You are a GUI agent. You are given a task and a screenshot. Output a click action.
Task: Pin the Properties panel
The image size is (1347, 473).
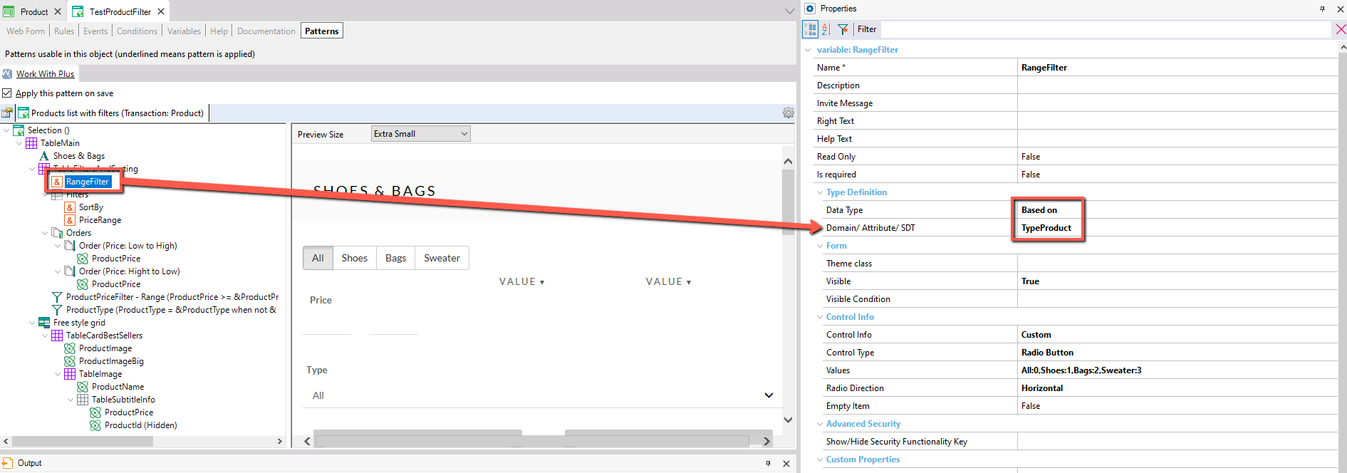(x=1322, y=9)
